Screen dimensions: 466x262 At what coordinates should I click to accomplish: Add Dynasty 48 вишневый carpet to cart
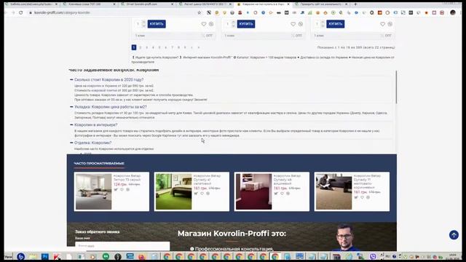276,194
